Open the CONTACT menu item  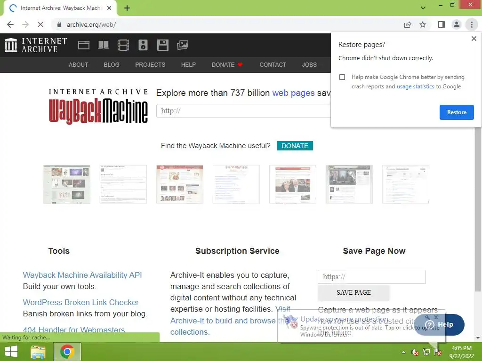point(273,65)
